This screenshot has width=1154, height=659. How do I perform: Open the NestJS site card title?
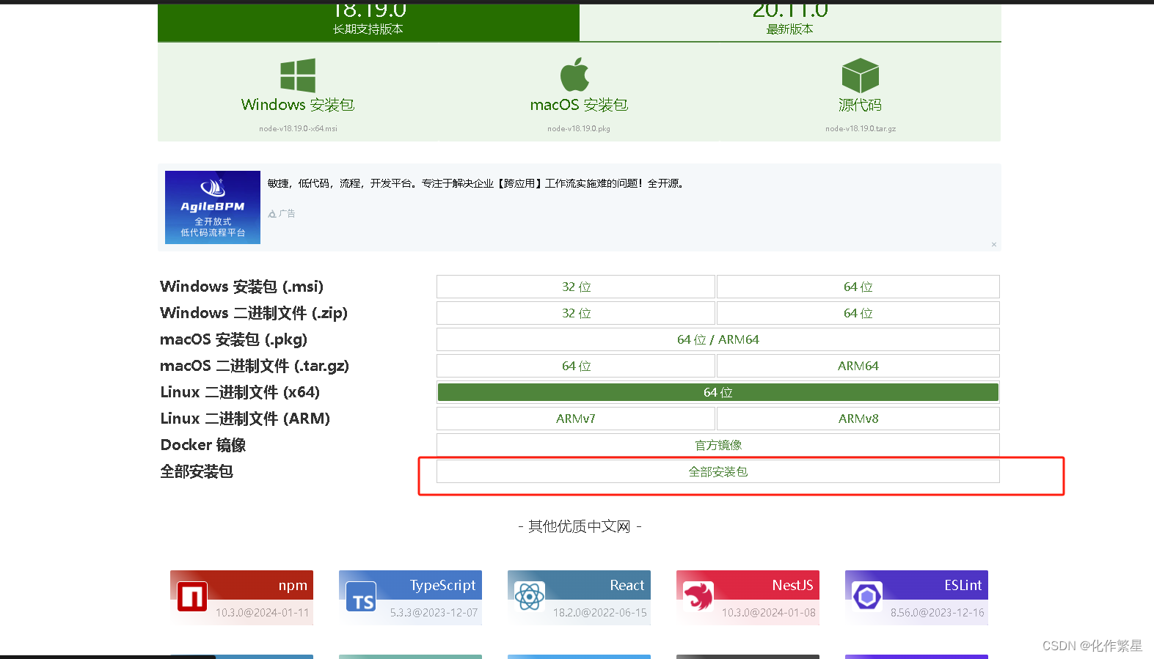[x=793, y=586]
